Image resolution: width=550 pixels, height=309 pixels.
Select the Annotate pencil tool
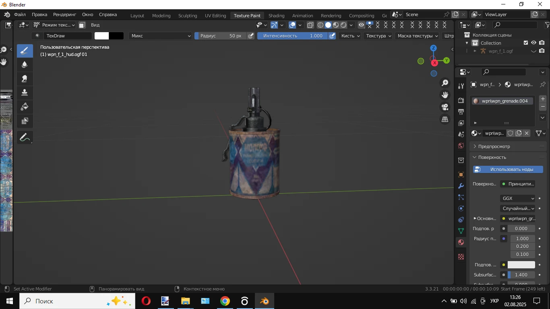tap(25, 138)
